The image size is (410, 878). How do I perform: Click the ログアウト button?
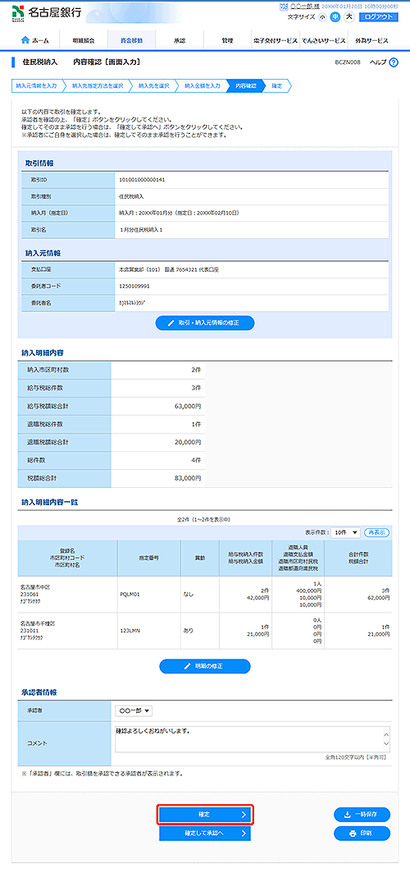[x=379, y=16]
